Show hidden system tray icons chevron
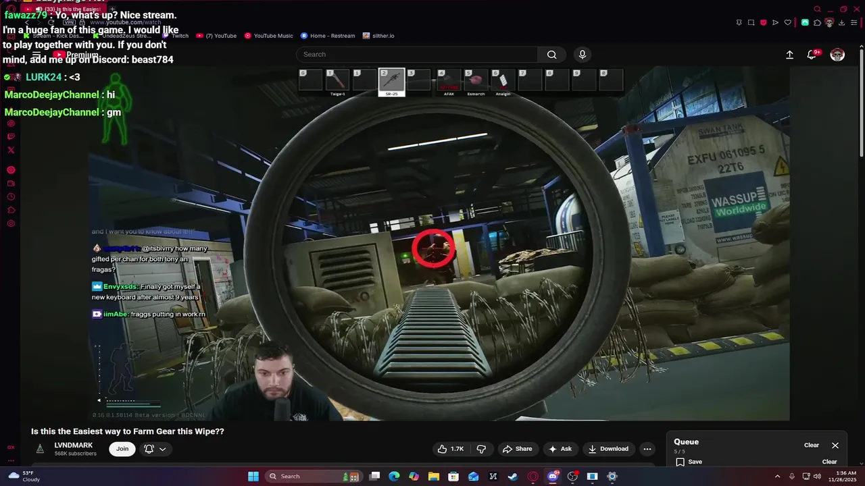The image size is (865, 486). click(777, 477)
